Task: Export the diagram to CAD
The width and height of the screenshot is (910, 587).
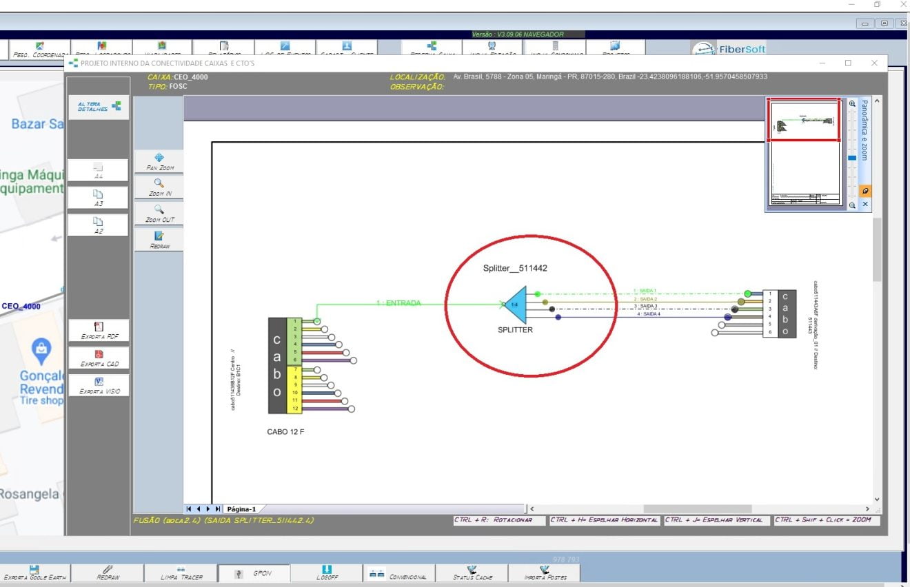Action: tap(99, 358)
